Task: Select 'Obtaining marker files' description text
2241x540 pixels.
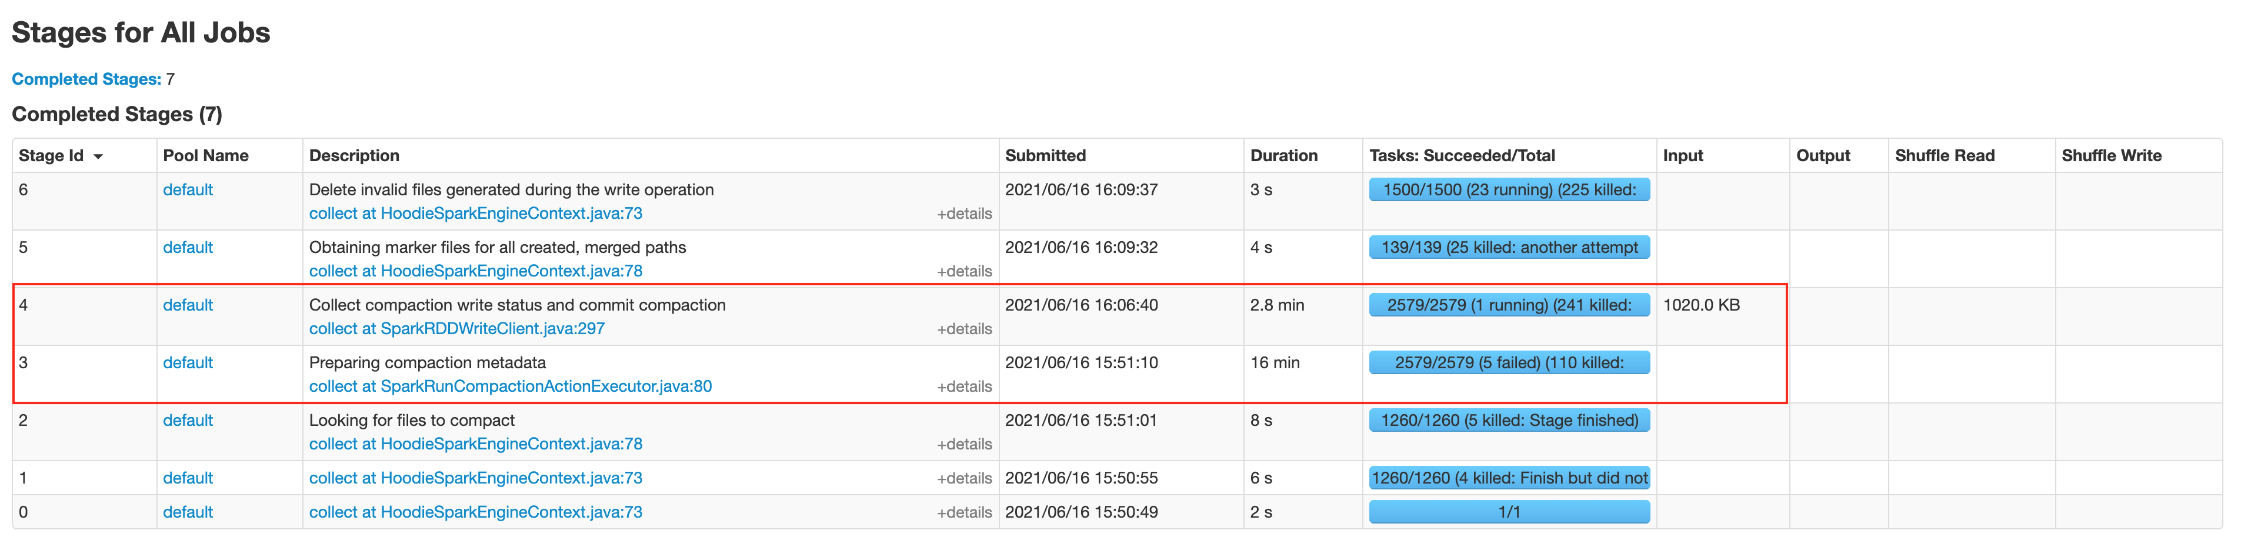Action: point(498,247)
